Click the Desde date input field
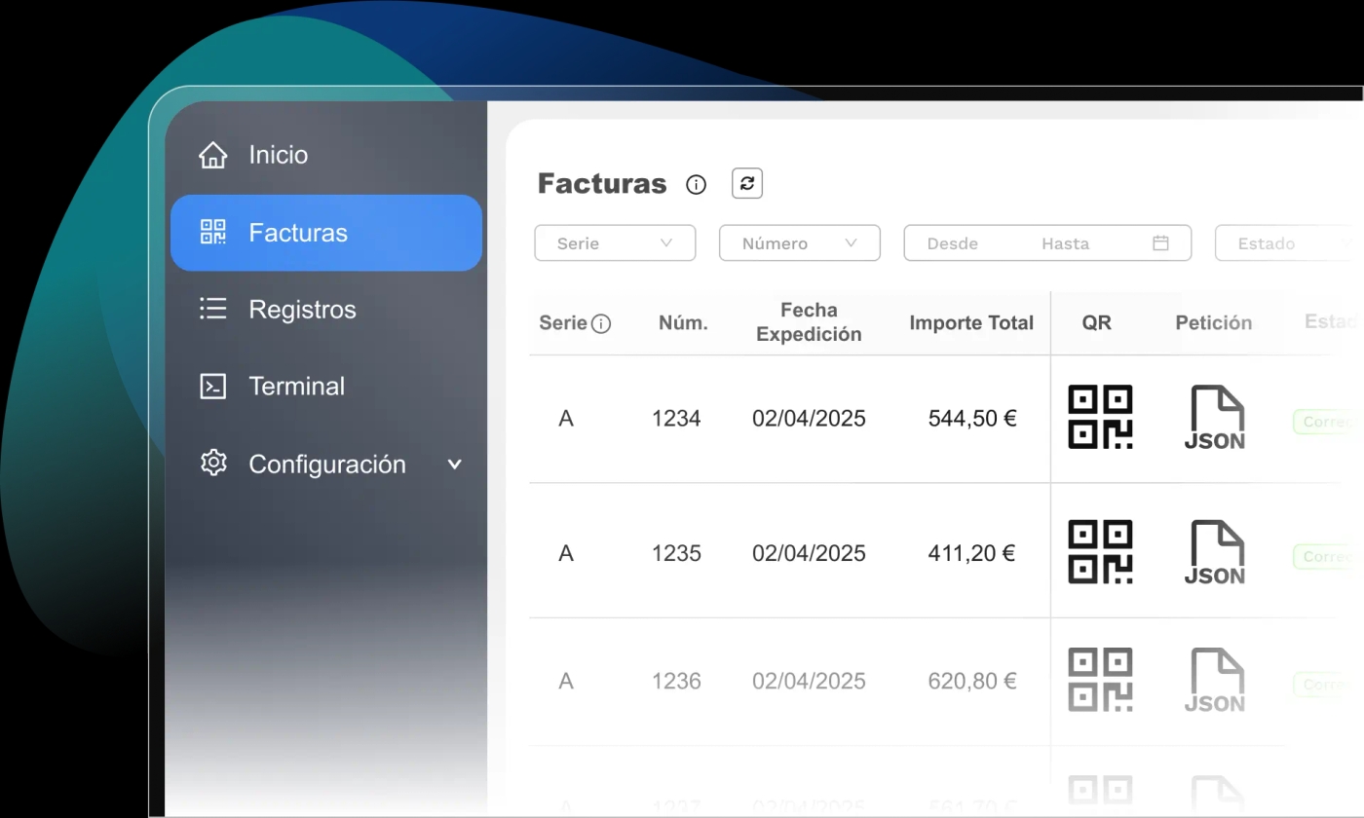 (x=953, y=242)
